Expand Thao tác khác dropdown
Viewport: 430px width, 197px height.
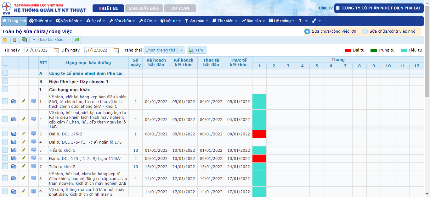point(48,40)
